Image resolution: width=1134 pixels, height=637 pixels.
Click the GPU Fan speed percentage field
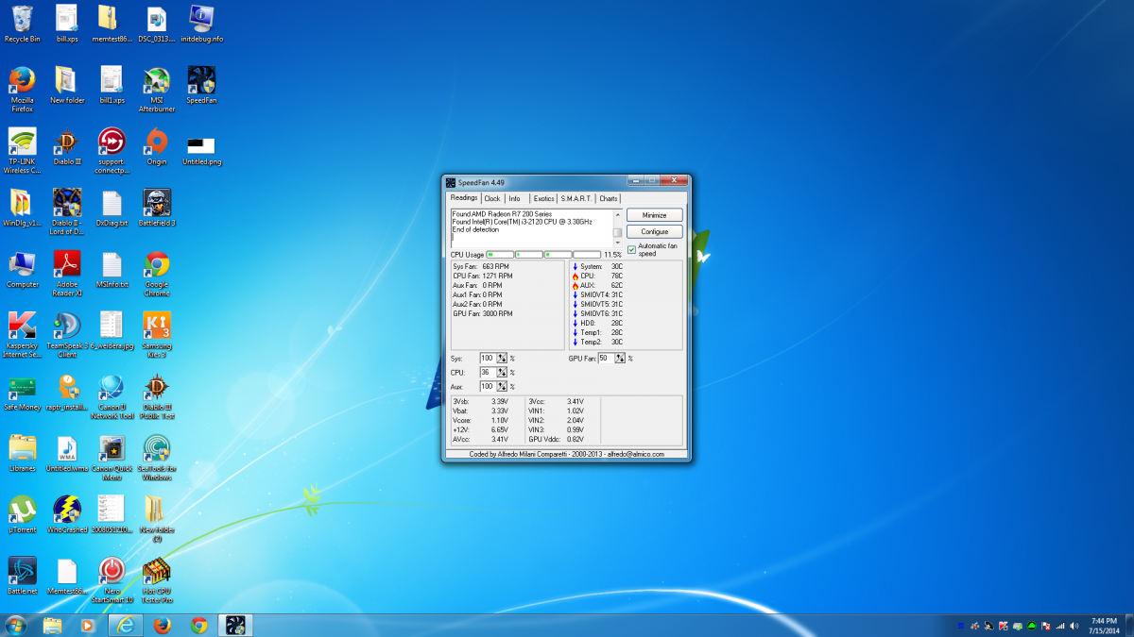(606, 359)
